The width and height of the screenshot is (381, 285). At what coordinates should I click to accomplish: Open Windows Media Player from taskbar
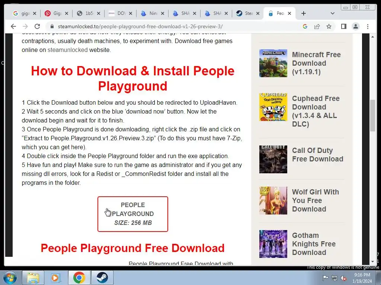click(56, 278)
